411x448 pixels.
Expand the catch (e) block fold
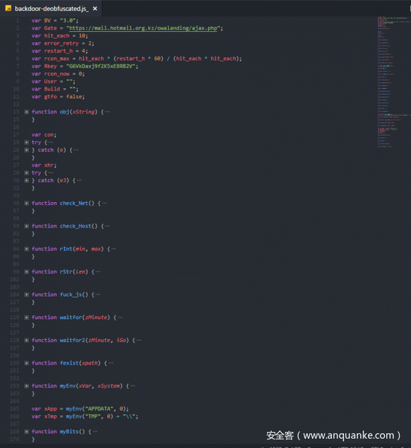(26, 150)
